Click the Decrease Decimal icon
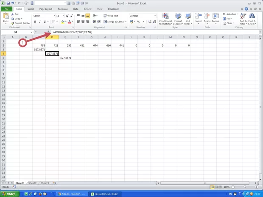This screenshot has height=197, width=263. tap(154, 22)
